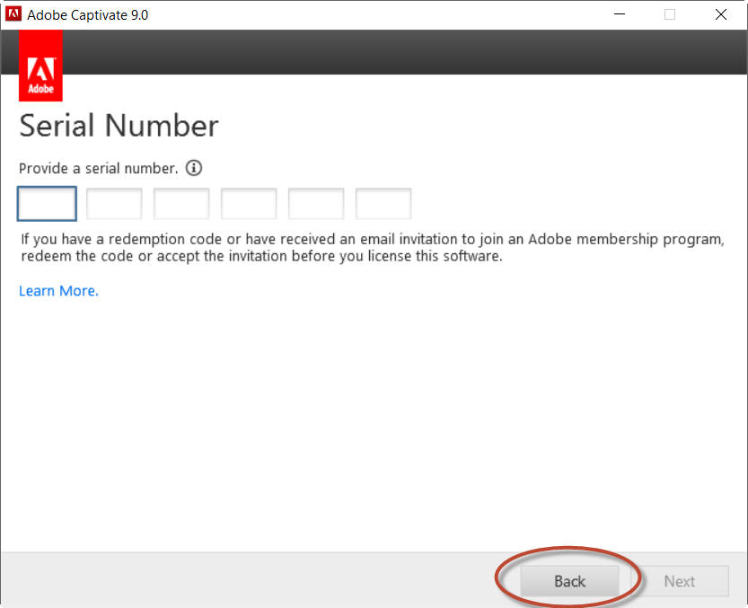The width and height of the screenshot is (748, 608).
Task: Activate the fourth serial number box
Action: click(249, 204)
